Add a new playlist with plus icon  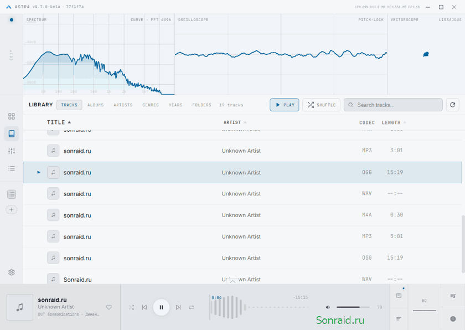[x=12, y=210]
